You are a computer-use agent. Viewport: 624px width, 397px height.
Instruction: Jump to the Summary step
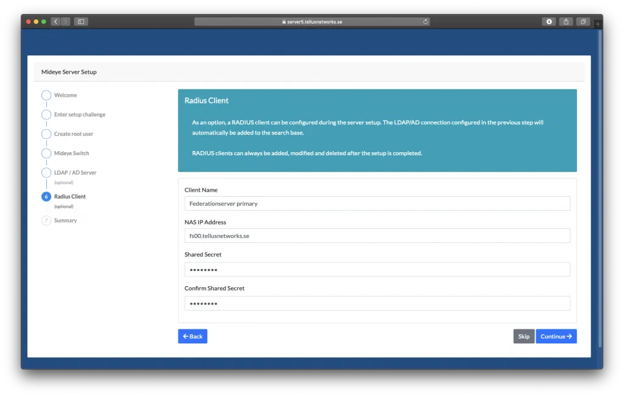point(46,220)
